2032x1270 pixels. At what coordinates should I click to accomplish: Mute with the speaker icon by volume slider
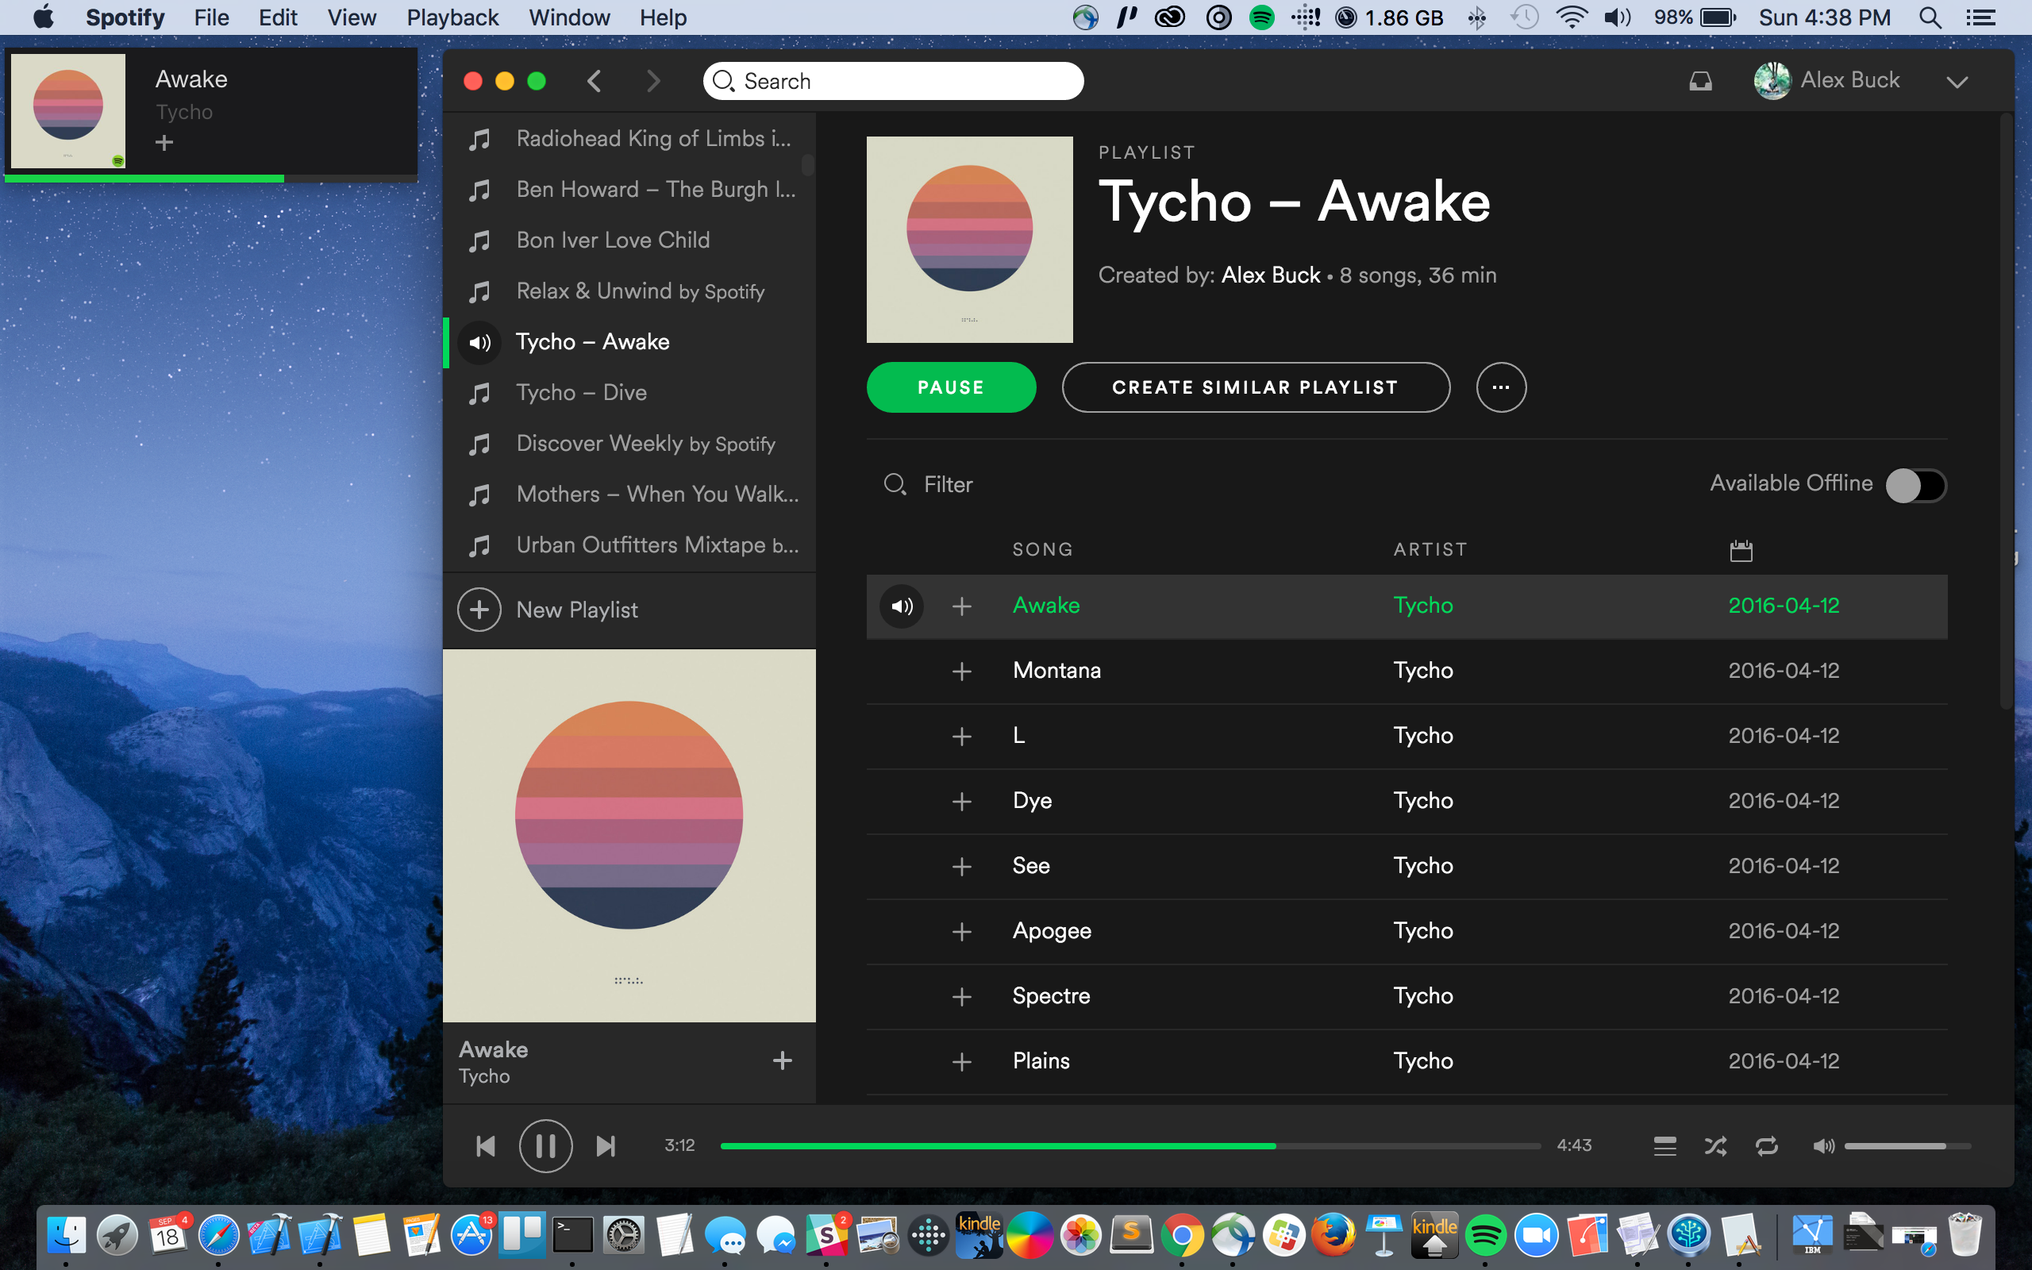[x=1823, y=1145]
